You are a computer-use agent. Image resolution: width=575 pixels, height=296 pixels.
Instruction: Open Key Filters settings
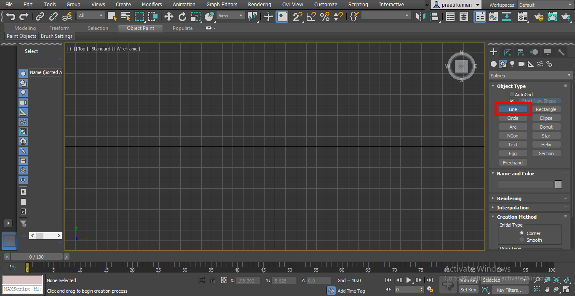(510, 290)
